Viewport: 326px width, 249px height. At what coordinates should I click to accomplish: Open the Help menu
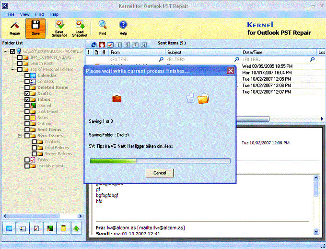coord(54,14)
